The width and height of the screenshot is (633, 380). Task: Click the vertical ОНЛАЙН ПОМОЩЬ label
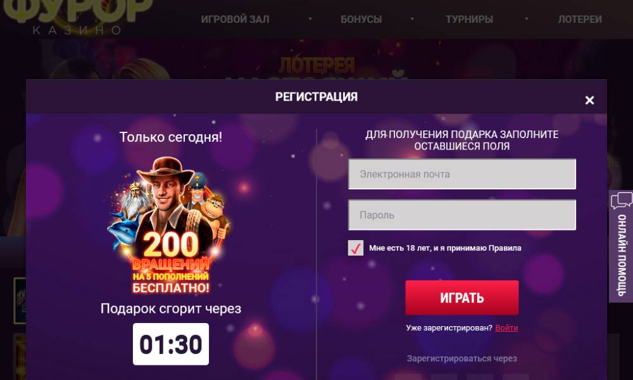[622, 255]
